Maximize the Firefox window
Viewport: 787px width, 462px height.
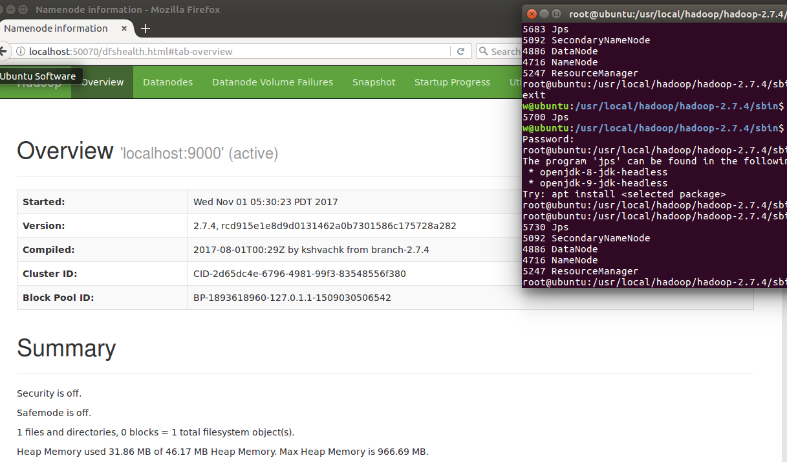[x=23, y=10]
